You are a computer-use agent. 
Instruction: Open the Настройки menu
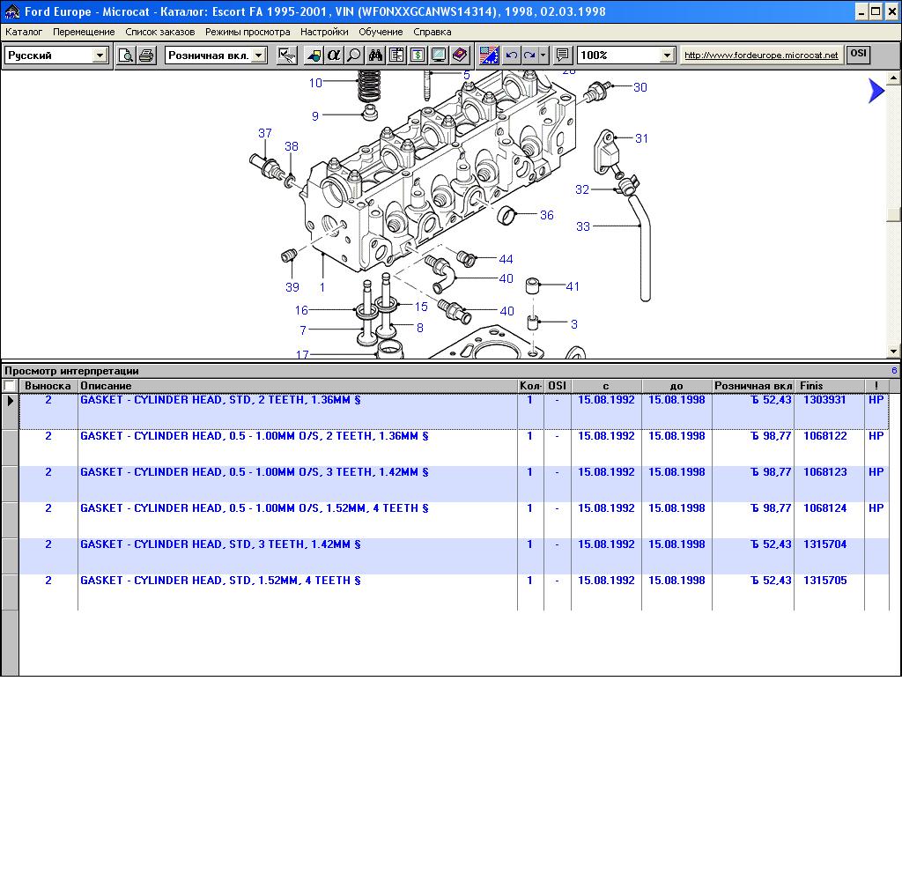tap(323, 32)
